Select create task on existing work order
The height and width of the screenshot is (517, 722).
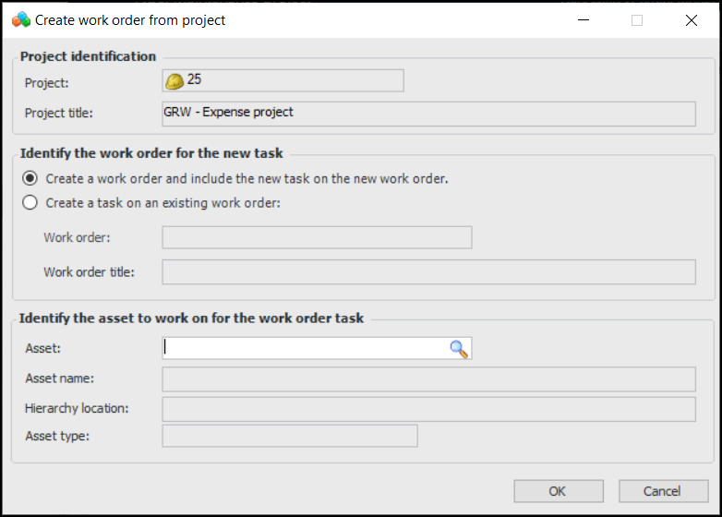tap(30, 203)
